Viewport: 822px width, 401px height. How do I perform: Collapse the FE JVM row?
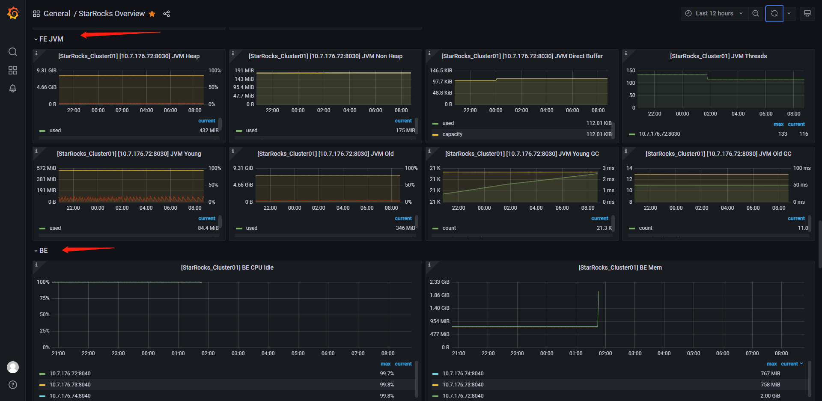[51, 39]
